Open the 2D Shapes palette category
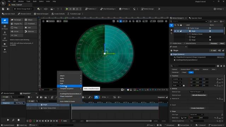Viewport: 226px width, 127px height. point(5,21)
